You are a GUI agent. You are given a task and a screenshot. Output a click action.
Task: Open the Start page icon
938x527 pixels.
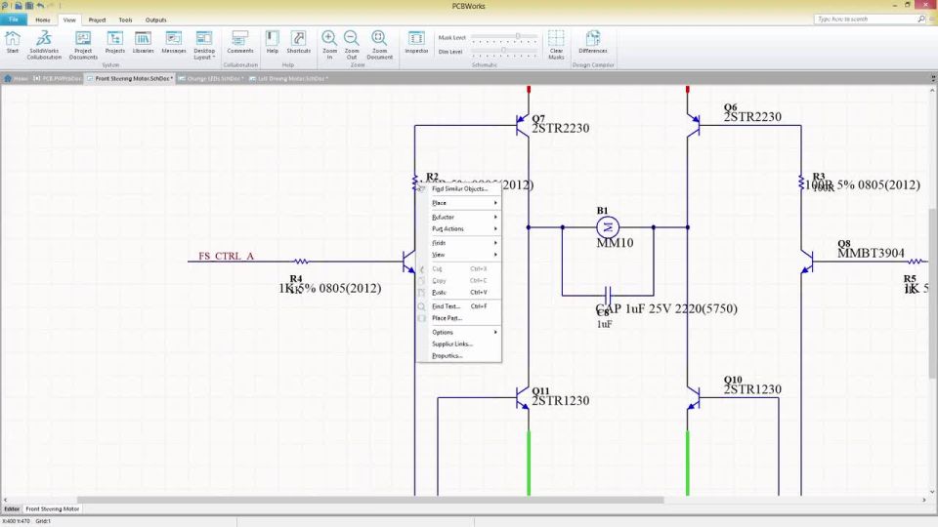point(13,42)
